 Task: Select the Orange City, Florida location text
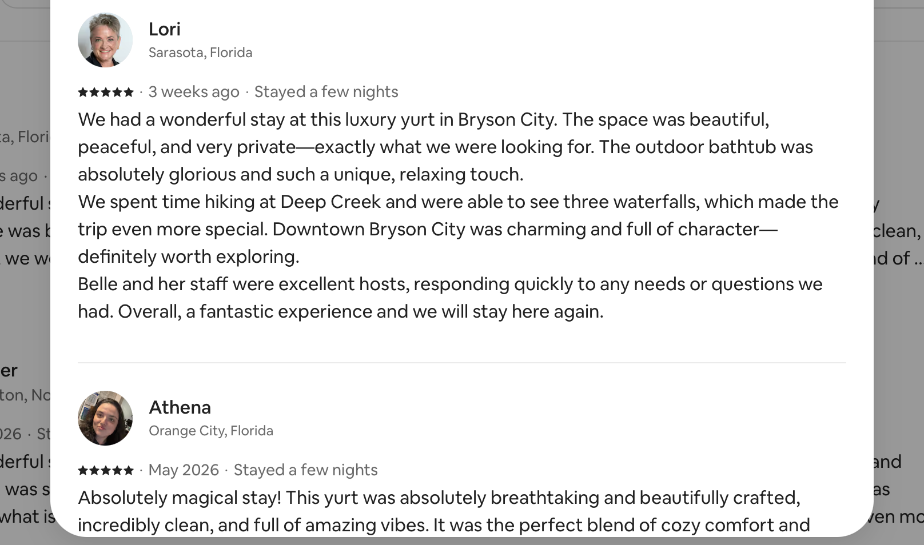[x=211, y=431]
